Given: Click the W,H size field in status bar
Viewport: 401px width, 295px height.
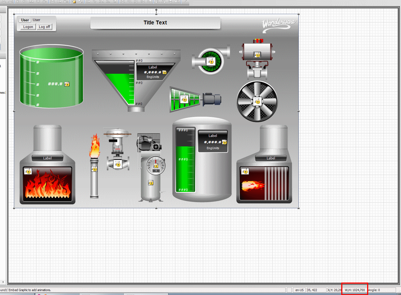Looking at the screenshot, I should (355, 290).
